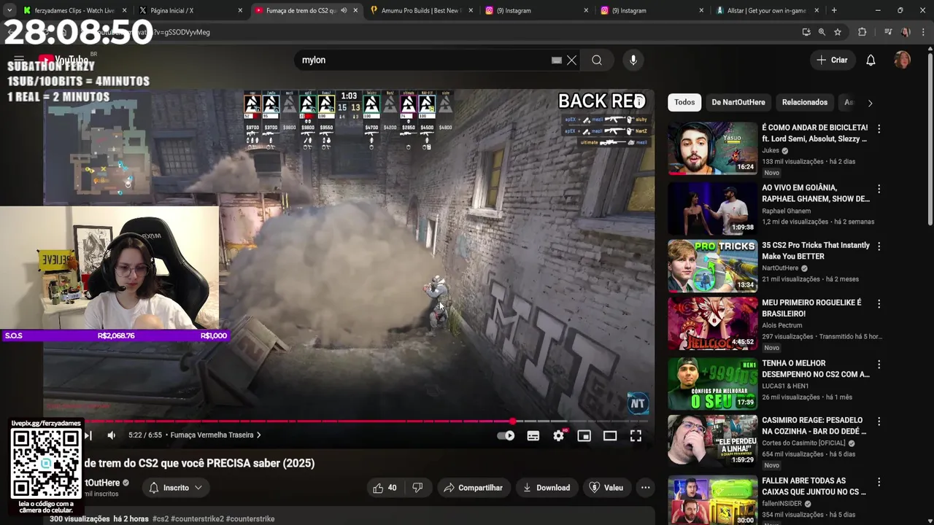Skip to next video with the next button
Screen dimensions: 934x525
[88, 435]
